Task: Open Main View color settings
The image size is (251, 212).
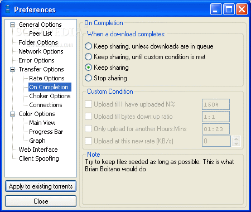Action: [x=42, y=123]
